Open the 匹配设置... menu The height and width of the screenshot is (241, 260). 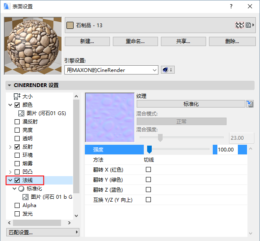[x=43, y=232]
